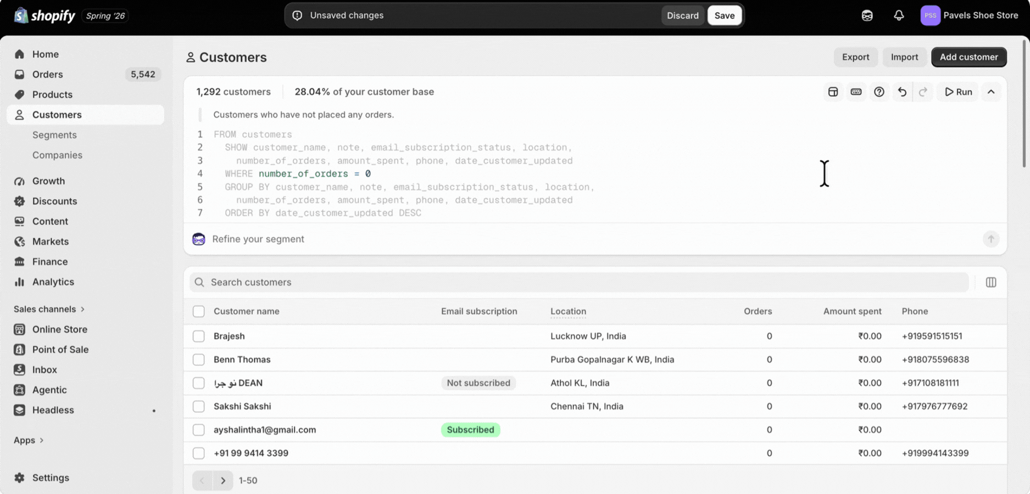Click the Point of Sale icon
This screenshot has width=1030, height=494.
point(19,350)
